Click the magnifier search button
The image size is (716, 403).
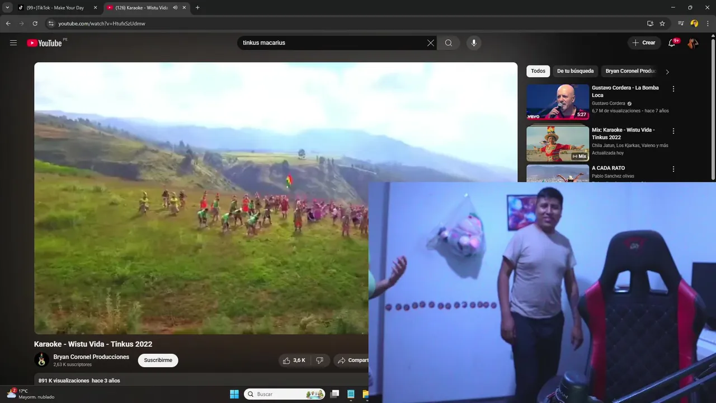pos(449,43)
